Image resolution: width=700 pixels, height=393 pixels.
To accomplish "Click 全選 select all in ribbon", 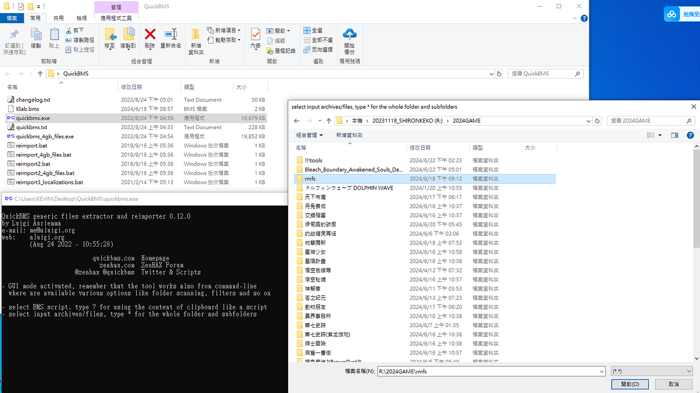I will coord(313,30).
